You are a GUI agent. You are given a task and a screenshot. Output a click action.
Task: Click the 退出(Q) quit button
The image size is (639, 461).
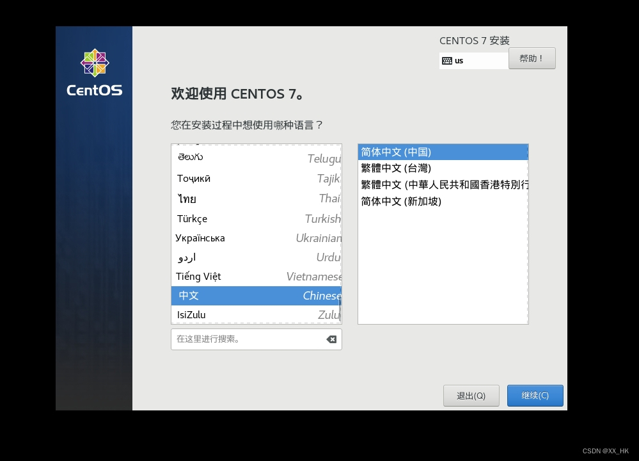[x=471, y=395]
